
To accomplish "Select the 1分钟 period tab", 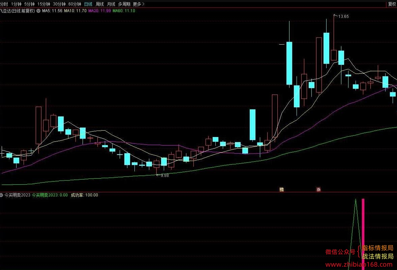I will pyautogui.click(x=16, y=4).
